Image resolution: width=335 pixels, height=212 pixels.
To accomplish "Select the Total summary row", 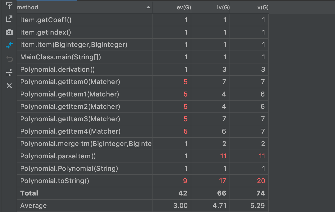I will tap(29, 193).
